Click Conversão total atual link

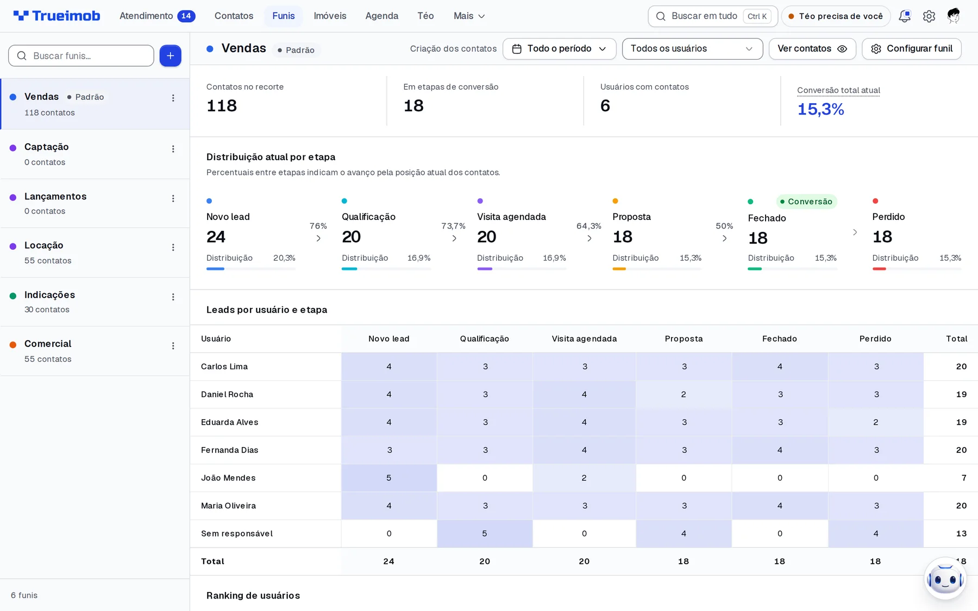click(x=838, y=90)
